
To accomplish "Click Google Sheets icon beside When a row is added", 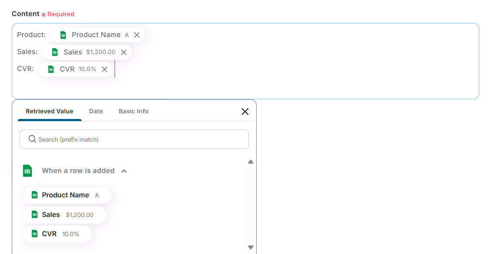I will (x=27, y=171).
